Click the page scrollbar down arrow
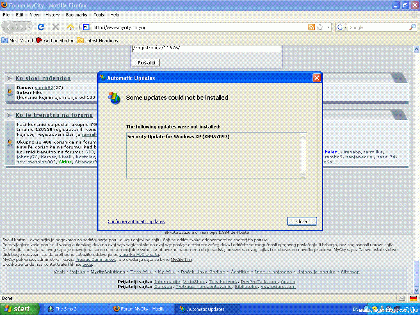The image size is (420, 315). pyautogui.click(x=417, y=290)
